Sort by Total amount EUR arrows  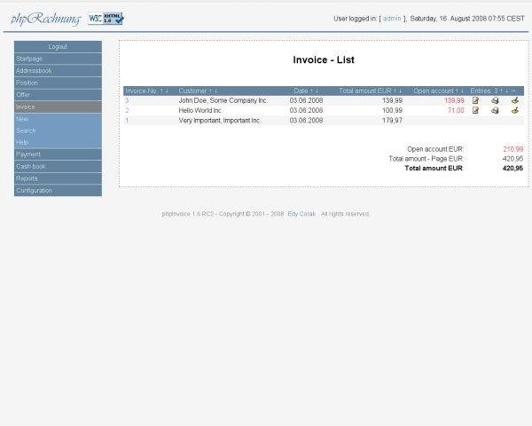(398, 91)
